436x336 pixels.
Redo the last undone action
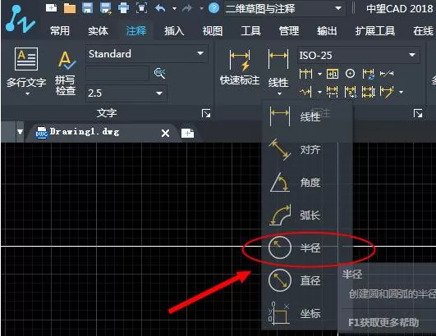pos(187,8)
